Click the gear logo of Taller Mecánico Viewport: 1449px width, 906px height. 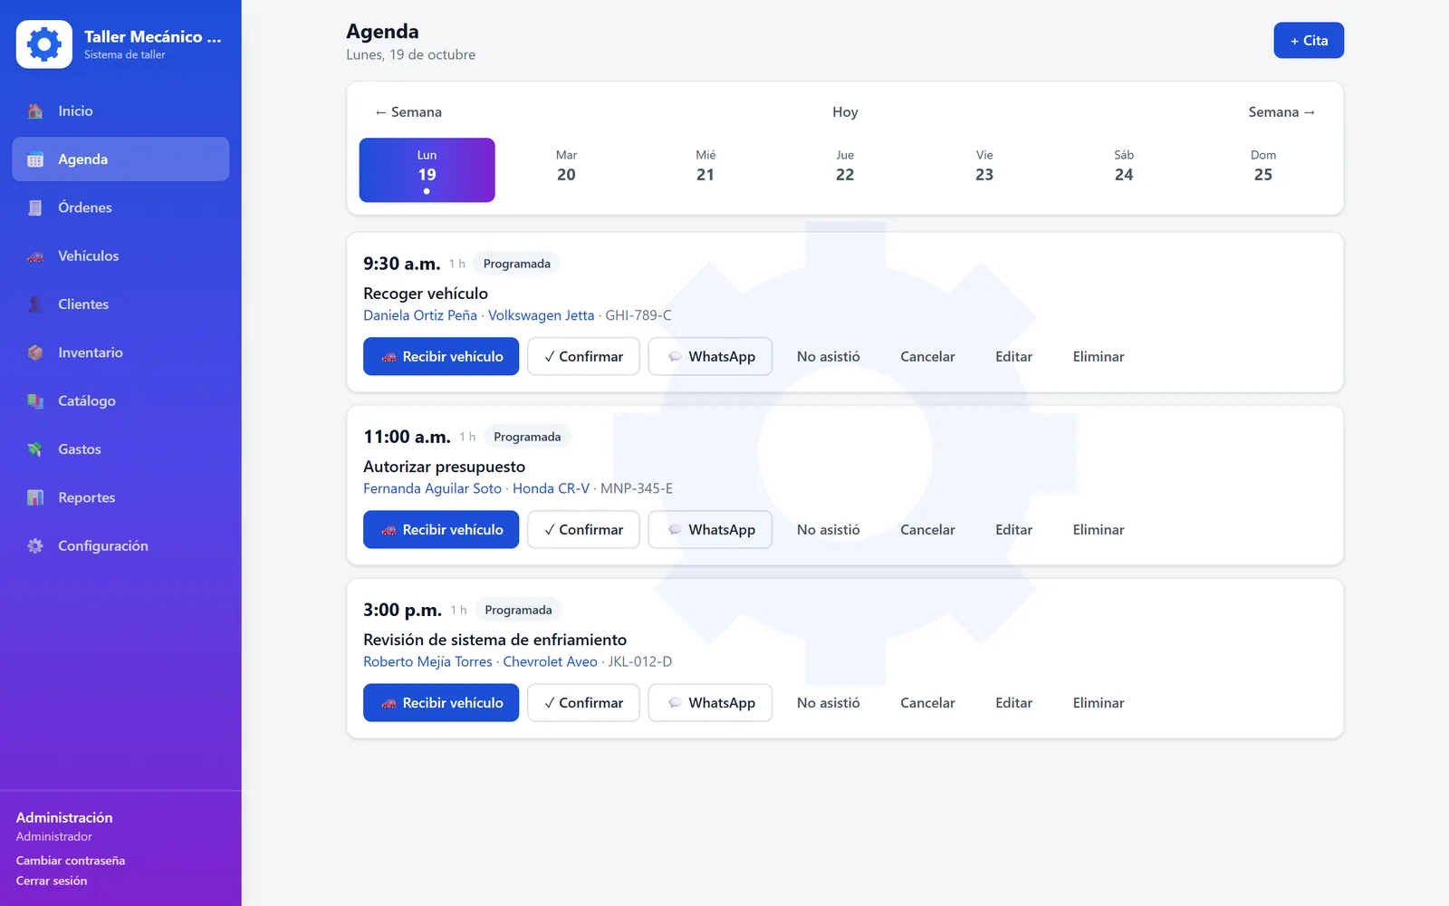[x=44, y=43]
